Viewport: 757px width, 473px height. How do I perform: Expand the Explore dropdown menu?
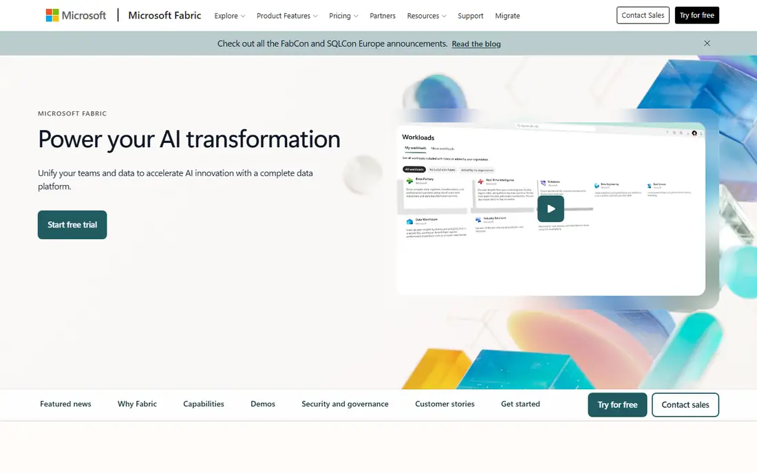pyautogui.click(x=230, y=16)
